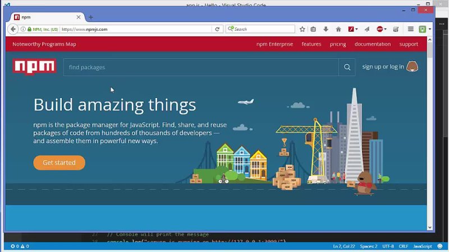Close the npm browser tab
Image resolution: width=449 pixels, height=252 pixels.
[x=79, y=17]
